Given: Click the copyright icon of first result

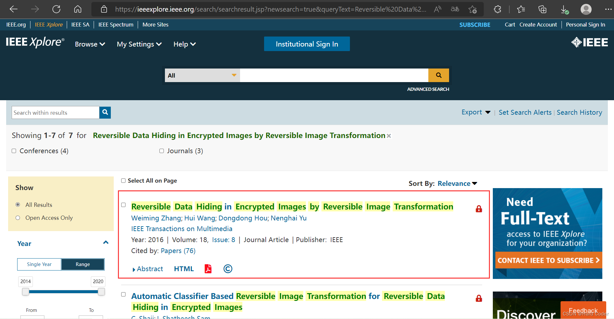Looking at the screenshot, I should (228, 269).
